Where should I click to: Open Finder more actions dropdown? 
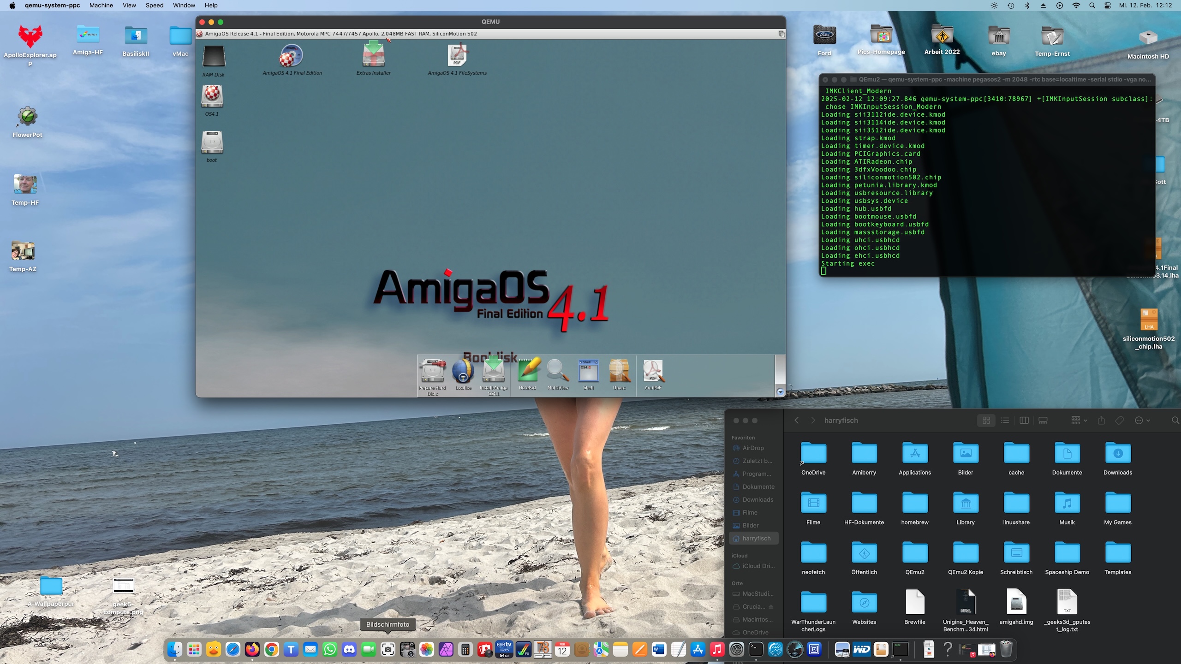(1142, 421)
